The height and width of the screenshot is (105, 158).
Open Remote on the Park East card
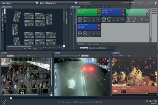tap(80, 20)
